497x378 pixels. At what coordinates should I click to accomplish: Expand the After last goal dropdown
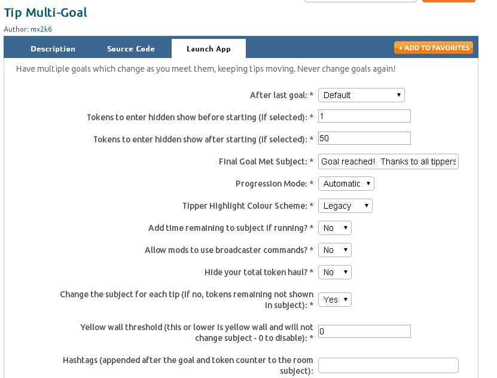tap(361, 95)
